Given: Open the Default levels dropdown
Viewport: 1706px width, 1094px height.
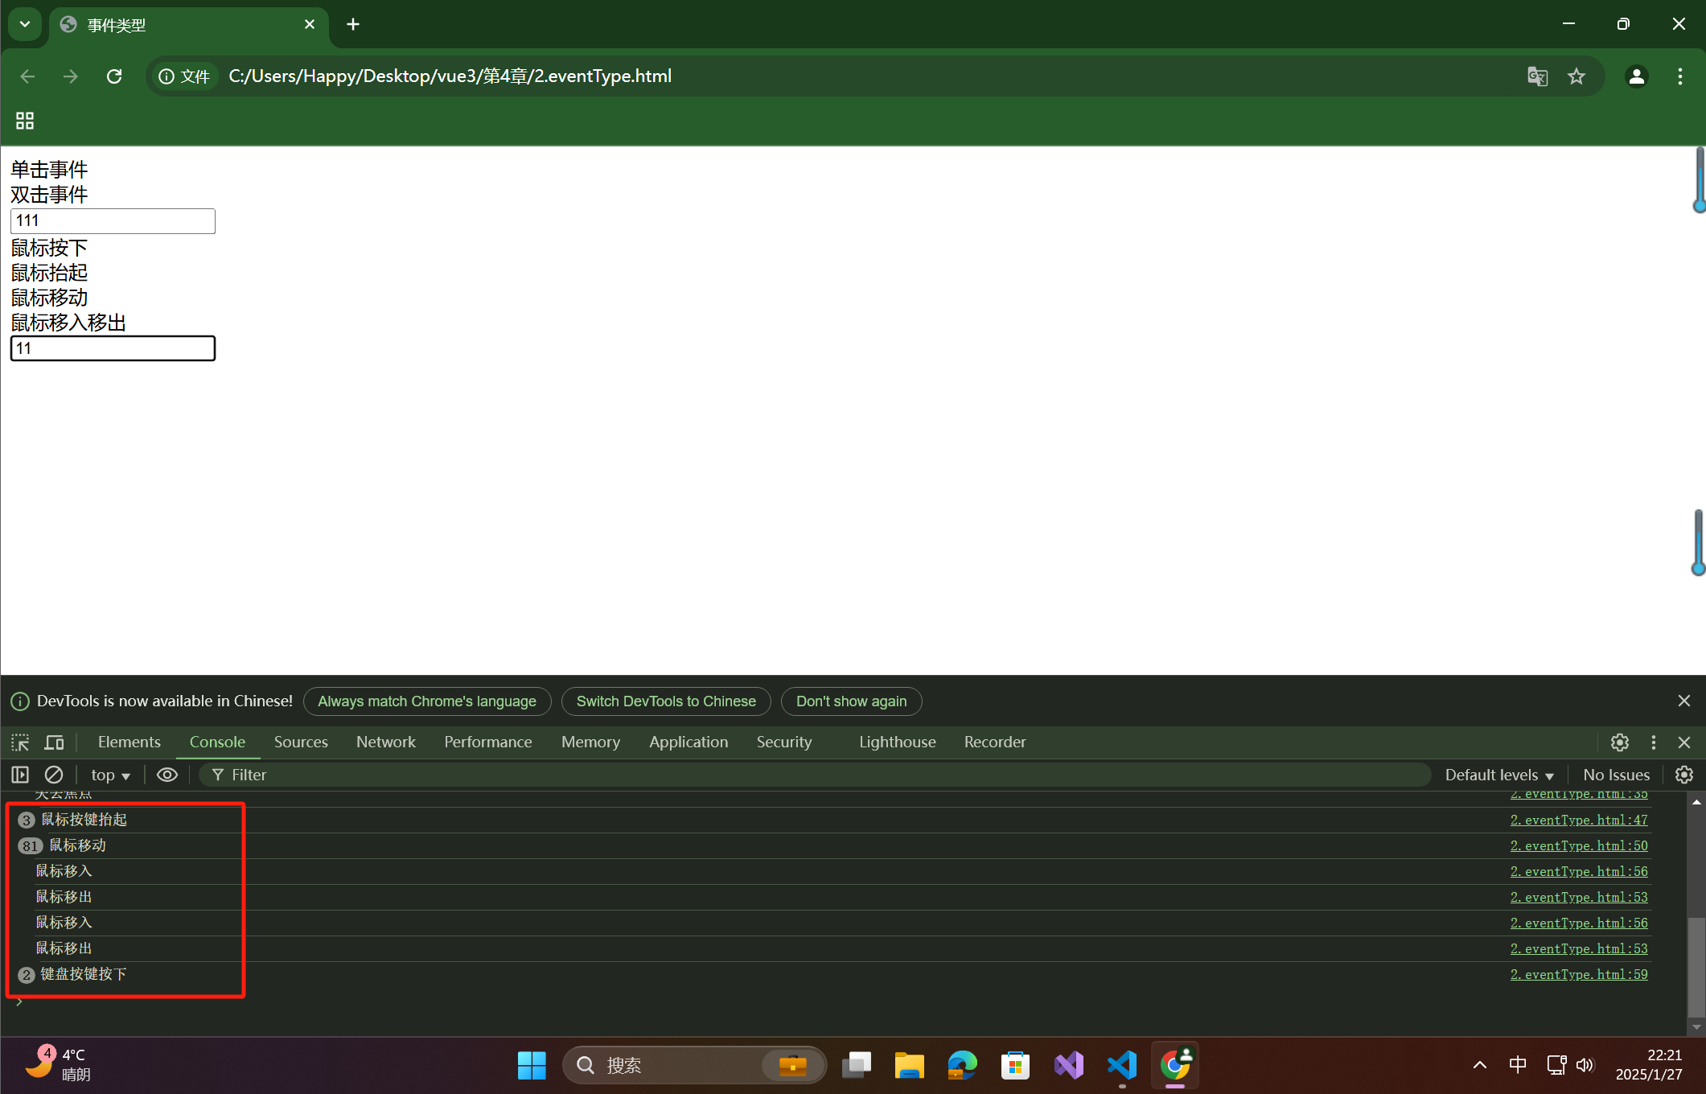Looking at the screenshot, I should point(1498,775).
